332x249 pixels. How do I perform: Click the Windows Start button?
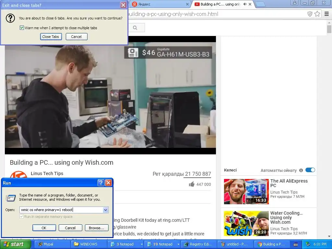(15, 244)
